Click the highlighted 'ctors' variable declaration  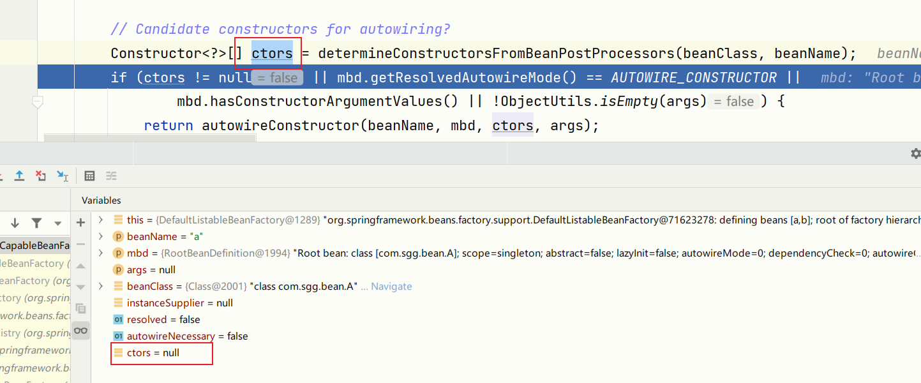point(272,53)
